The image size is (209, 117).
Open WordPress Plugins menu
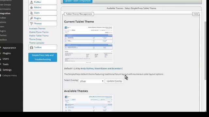click(7, 53)
